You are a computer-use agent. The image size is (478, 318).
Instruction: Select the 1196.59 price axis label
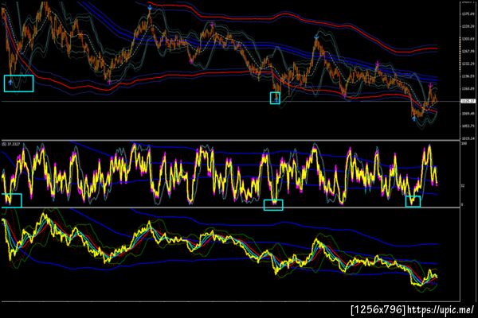tap(468, 76)
